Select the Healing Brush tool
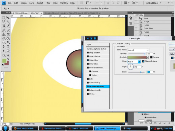 tap(4, 30)
